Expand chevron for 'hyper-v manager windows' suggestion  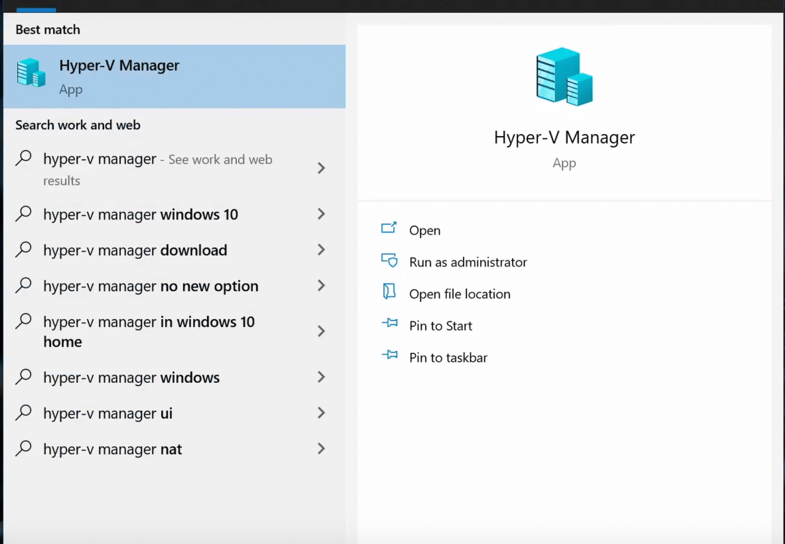click(x=321, y=377)
